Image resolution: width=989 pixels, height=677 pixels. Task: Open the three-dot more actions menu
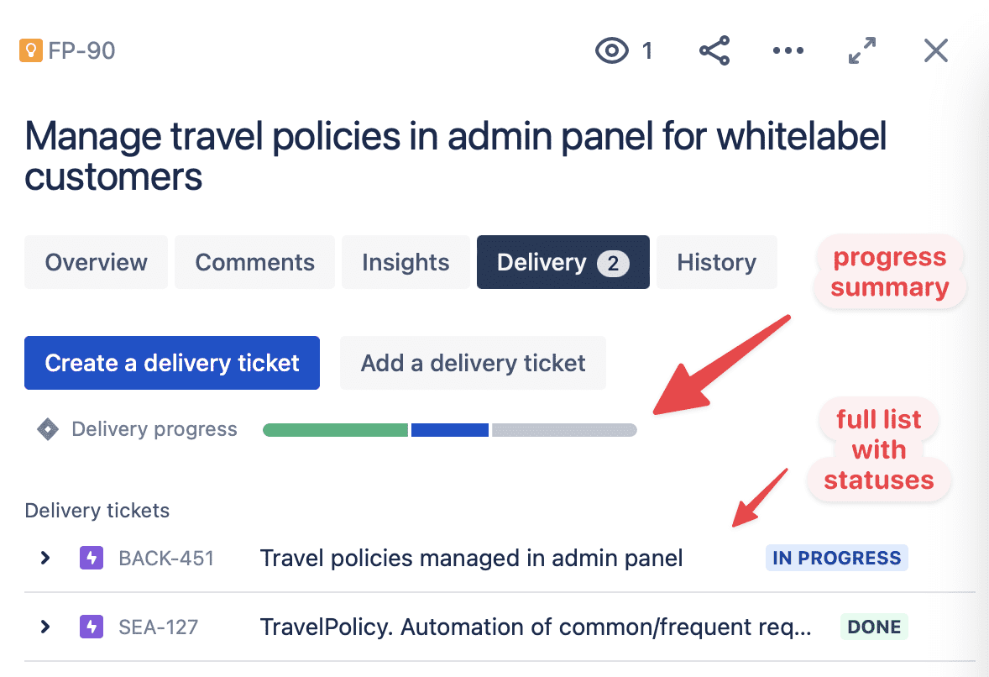point(788,50)
